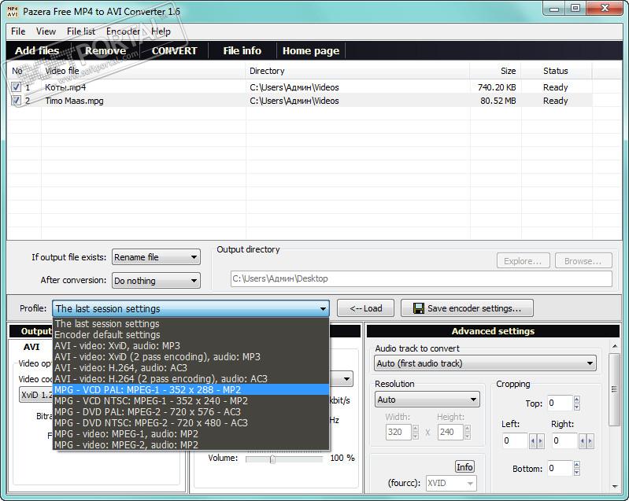The height and width of the screenshot is (501, 629).
Task: Click the Advanced settings scrollbar down arrow
Action: pyautogui.click(x=615, y=487)
